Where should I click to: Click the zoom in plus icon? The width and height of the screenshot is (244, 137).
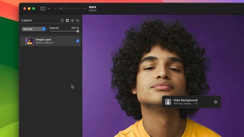[x=85, y=9]
